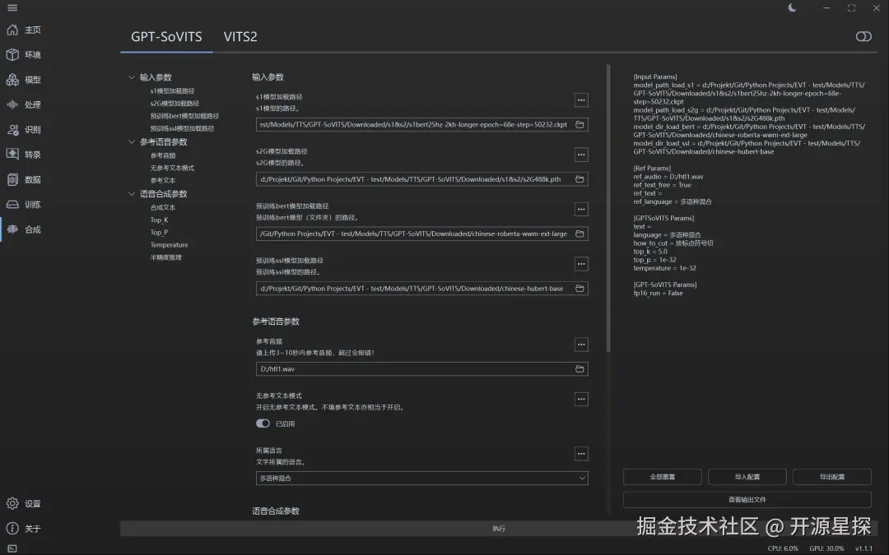Viewport: 889px width, 555px height.
Task: Click the folder icon for 预训练ssl模型 path
Action: point(581,288)
